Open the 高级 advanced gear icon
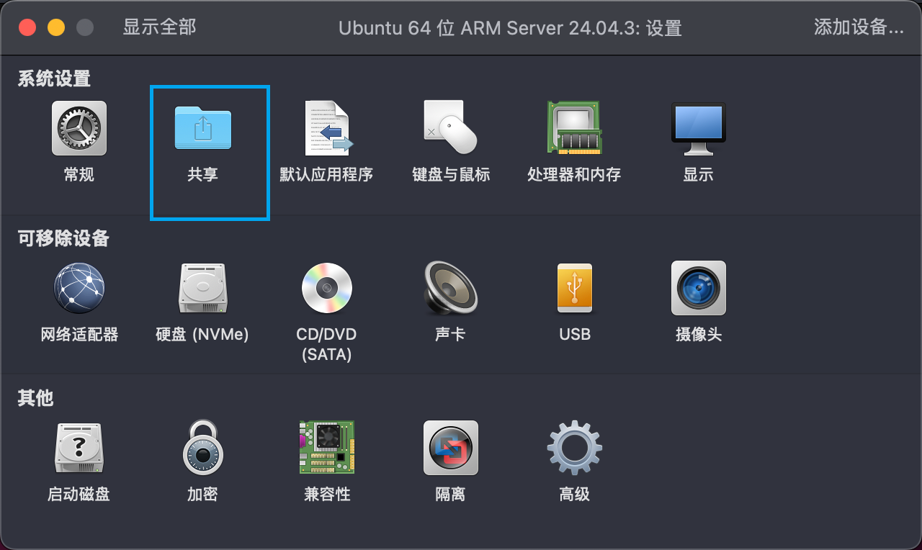This screenshot has height=550, width=922. point(575,448)
